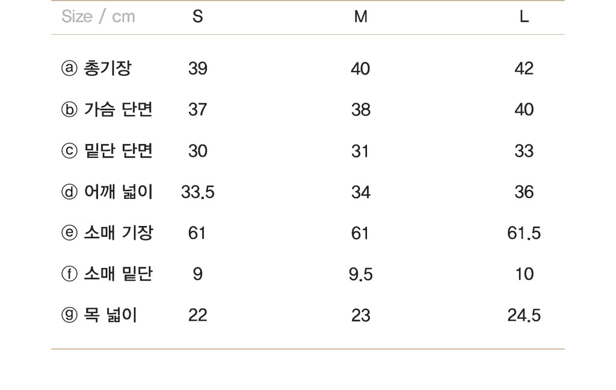The width and height of the screenshot is (616, 390).
Task: Click the 24.5 neck width value for L
Action: (x=524, y=315)
